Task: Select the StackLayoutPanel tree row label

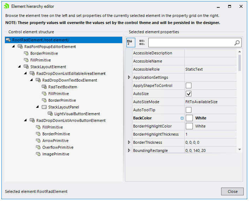Action: coord(64,107)
